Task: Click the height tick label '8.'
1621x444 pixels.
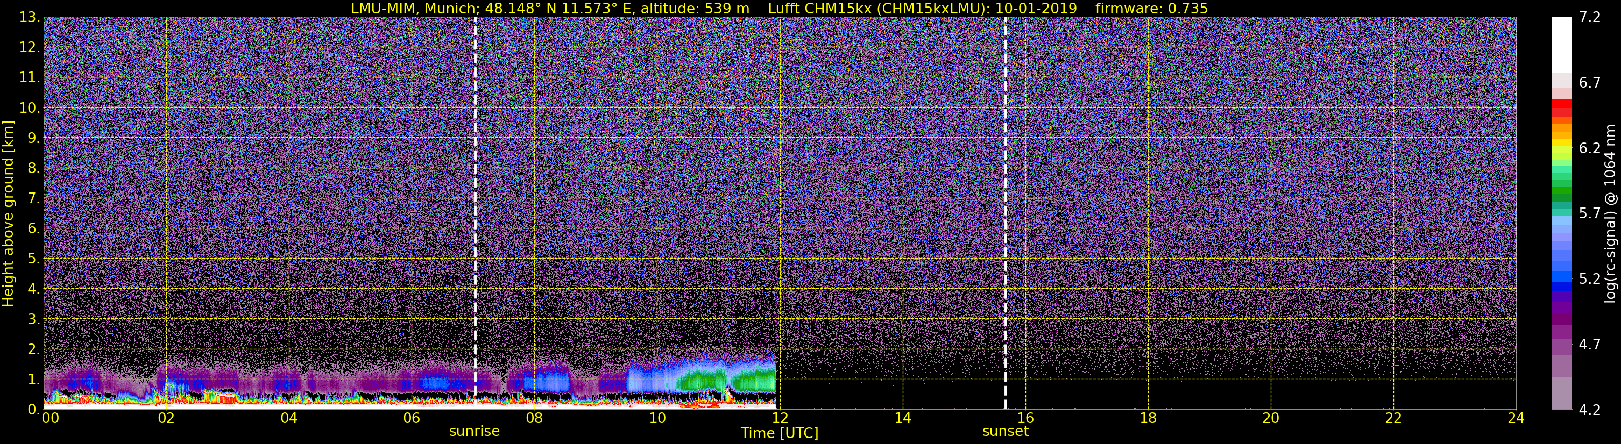Action: point(34,168)
